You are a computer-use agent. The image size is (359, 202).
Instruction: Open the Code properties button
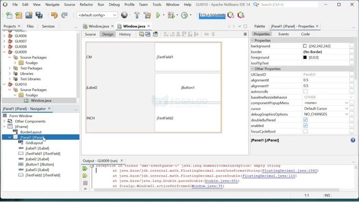tap(305, 34)
